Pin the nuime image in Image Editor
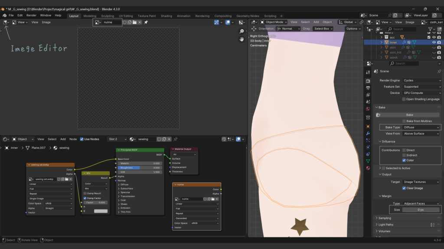Viewport: 444px width, 249px height. pyautogui.click(x=146, y=22)
